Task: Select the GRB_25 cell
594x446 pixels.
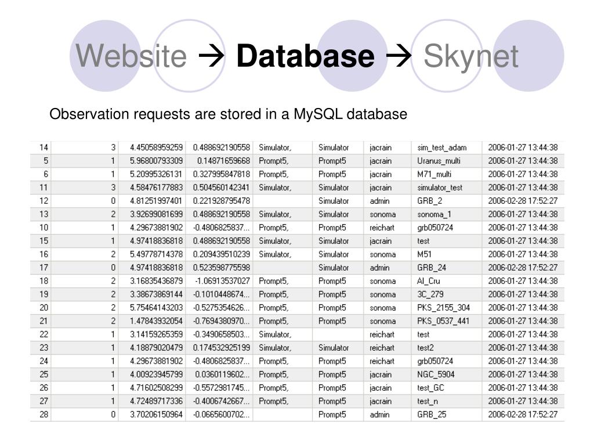Action: point(432,415)
